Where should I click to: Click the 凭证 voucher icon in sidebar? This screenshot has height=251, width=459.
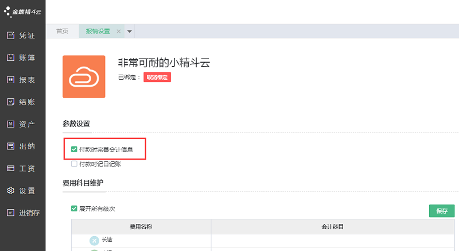pos(10,36)
